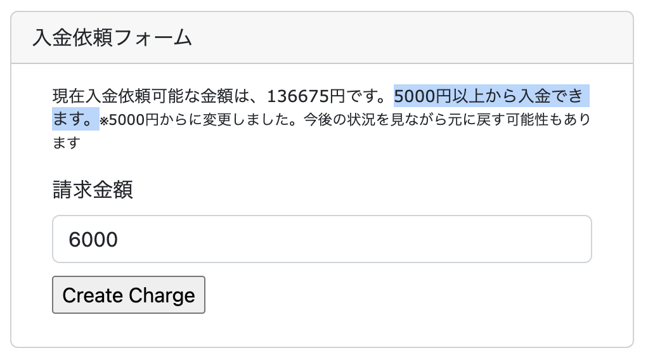Click the unhighlighted ます on the last line
Image resolution: width=648 pixels, height=355 pixels.
pos(66,142)
